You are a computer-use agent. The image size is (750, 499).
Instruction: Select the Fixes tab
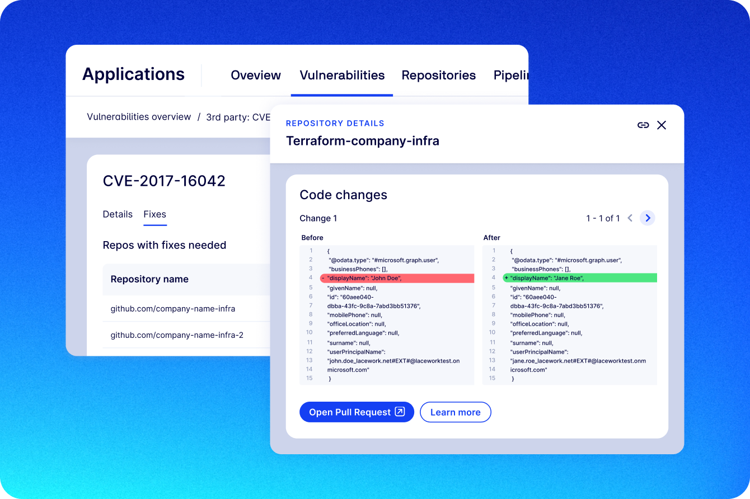click(x=155, y=214)
